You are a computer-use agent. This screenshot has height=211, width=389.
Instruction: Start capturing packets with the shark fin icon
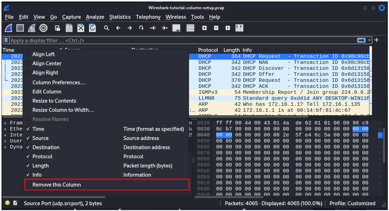click(9, 28)
